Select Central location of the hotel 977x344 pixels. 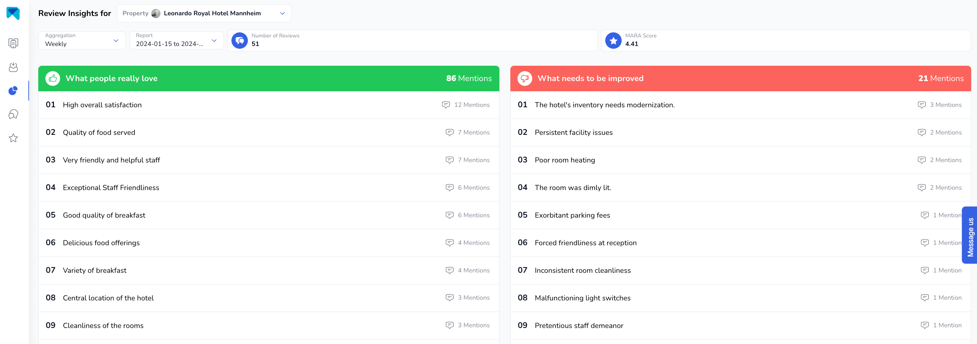pyautogui.click(x=269, y=298)
